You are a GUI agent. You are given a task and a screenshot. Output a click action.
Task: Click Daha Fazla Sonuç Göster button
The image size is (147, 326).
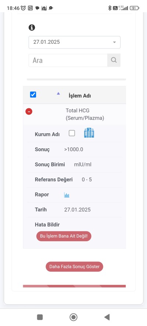pyautogui.click(x=74, y=267)
